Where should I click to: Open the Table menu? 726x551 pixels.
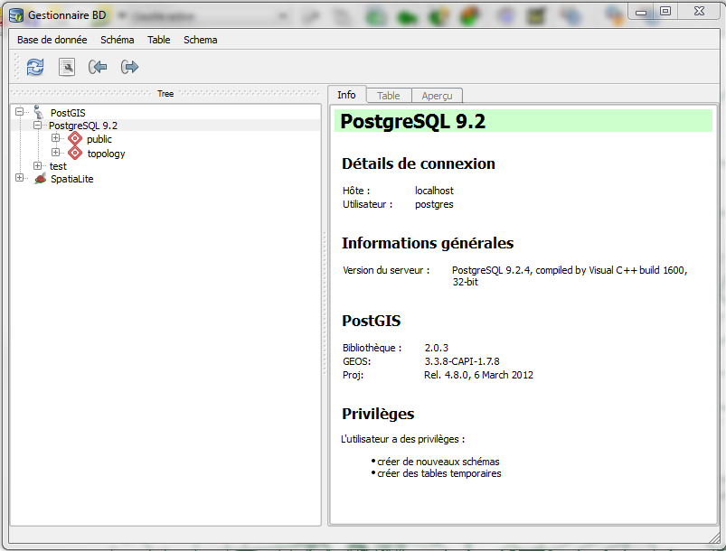[x=159, y=40]
